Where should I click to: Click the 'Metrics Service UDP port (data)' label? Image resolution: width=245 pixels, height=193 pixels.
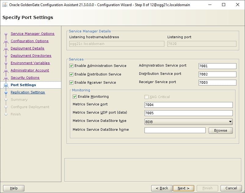tap(100, 112)
